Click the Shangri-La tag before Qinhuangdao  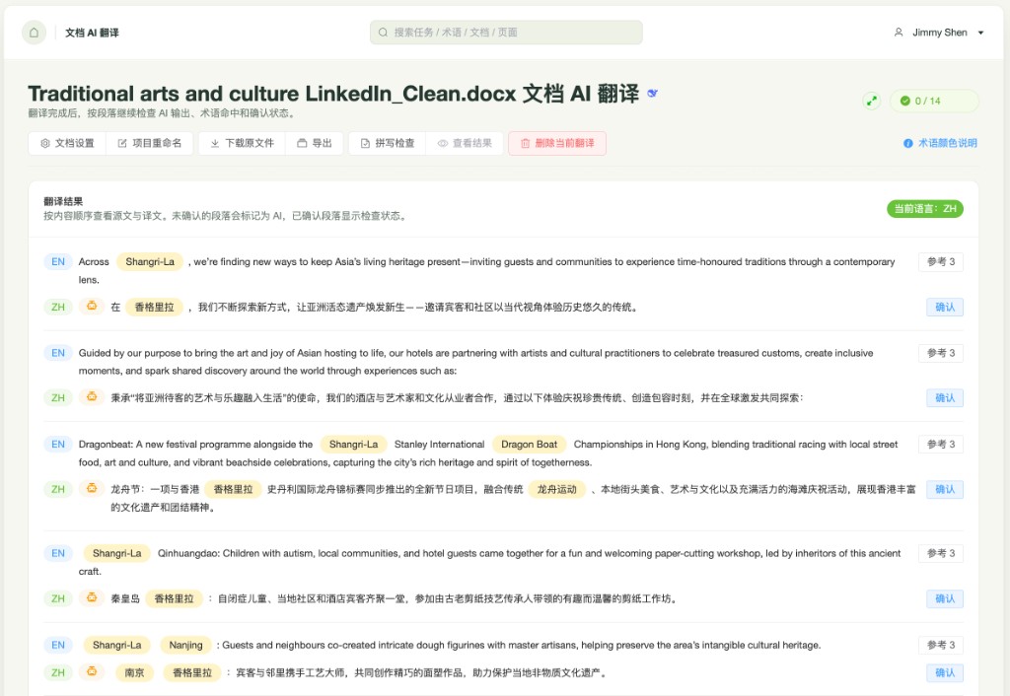point(117,553)
